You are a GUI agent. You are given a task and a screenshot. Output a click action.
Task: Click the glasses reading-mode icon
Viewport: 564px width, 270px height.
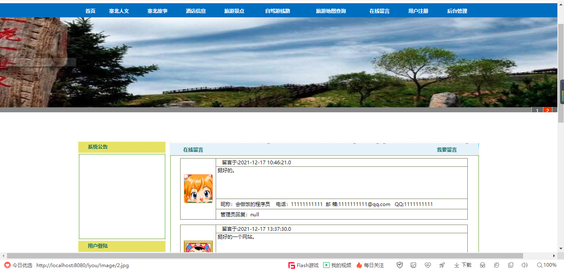(482, 265)
